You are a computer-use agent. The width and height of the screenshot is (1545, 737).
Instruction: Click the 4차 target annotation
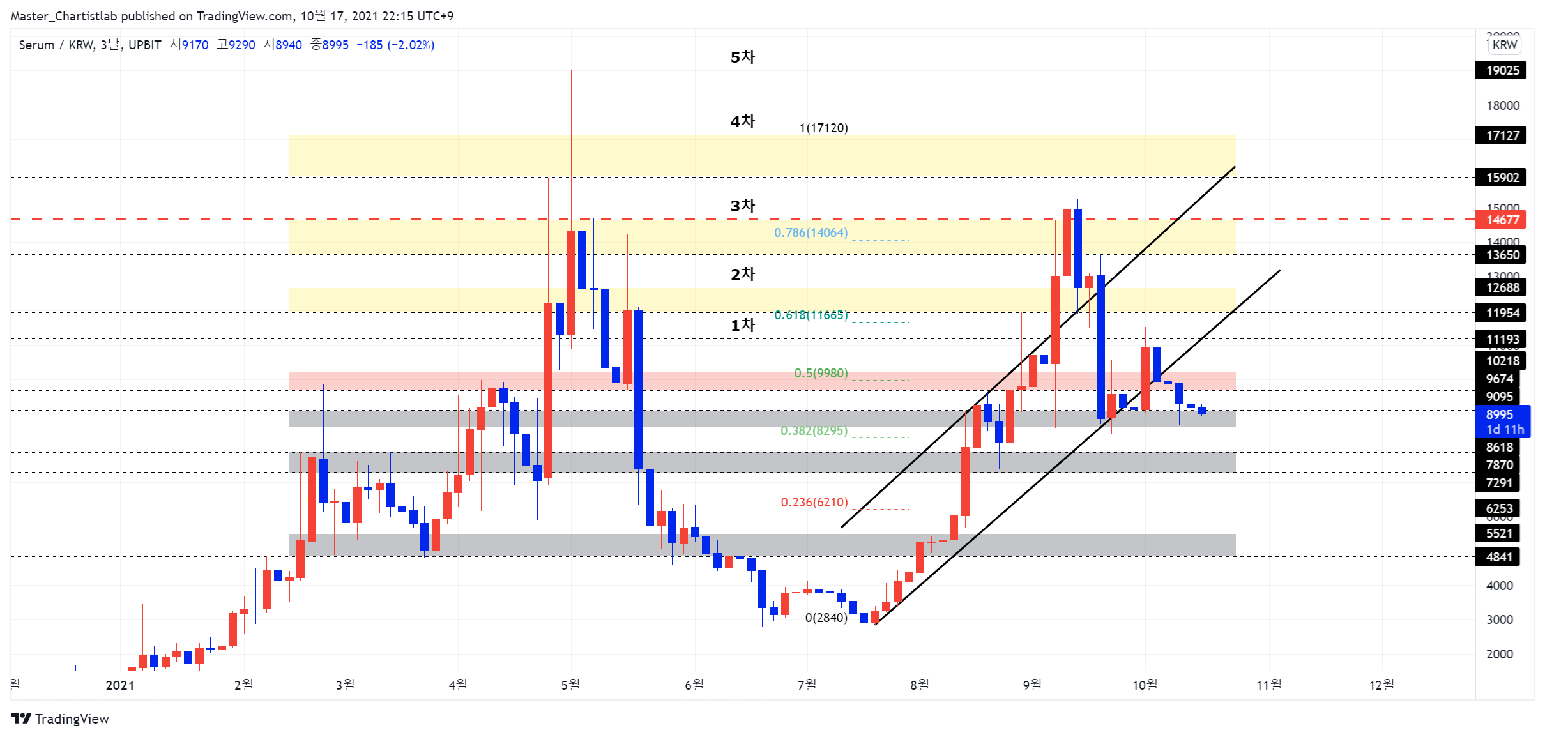click(x=742, y=121)
